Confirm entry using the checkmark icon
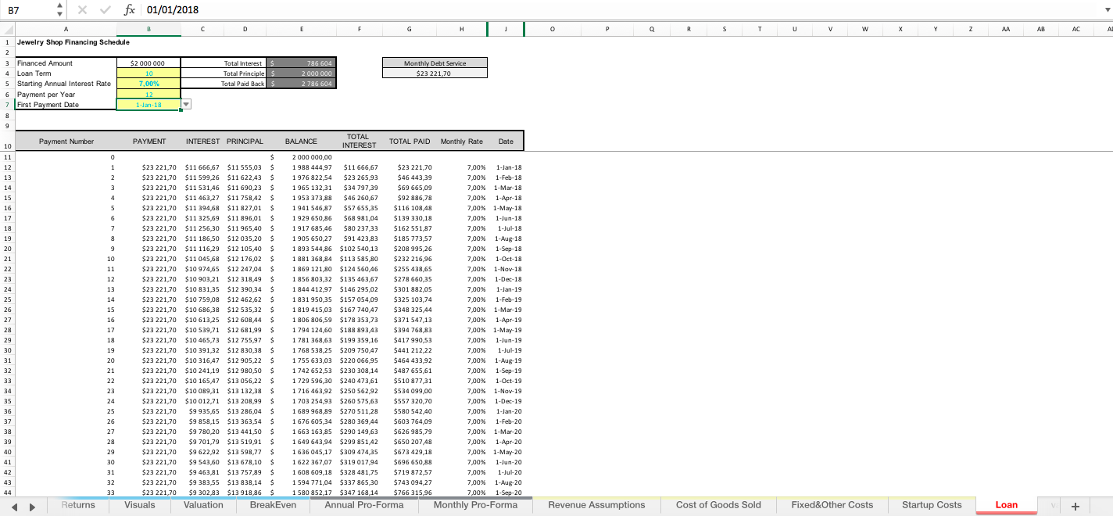Image resolution: width=1113 pixels, height=516 pixels. pyautogui.click(x=104, y=10)
